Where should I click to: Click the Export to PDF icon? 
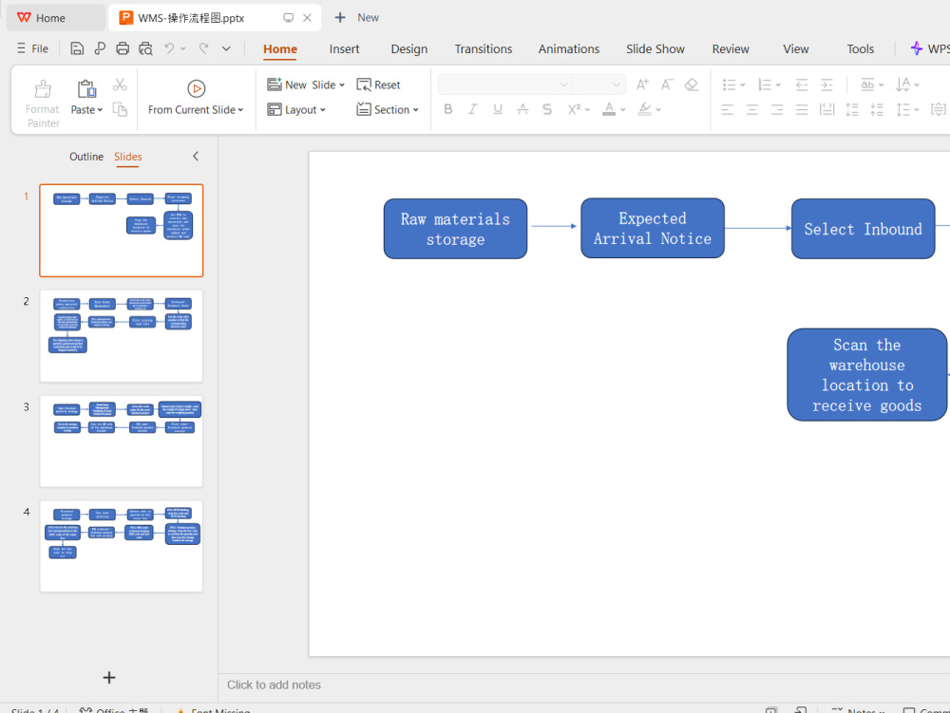(x=100, y=49)
